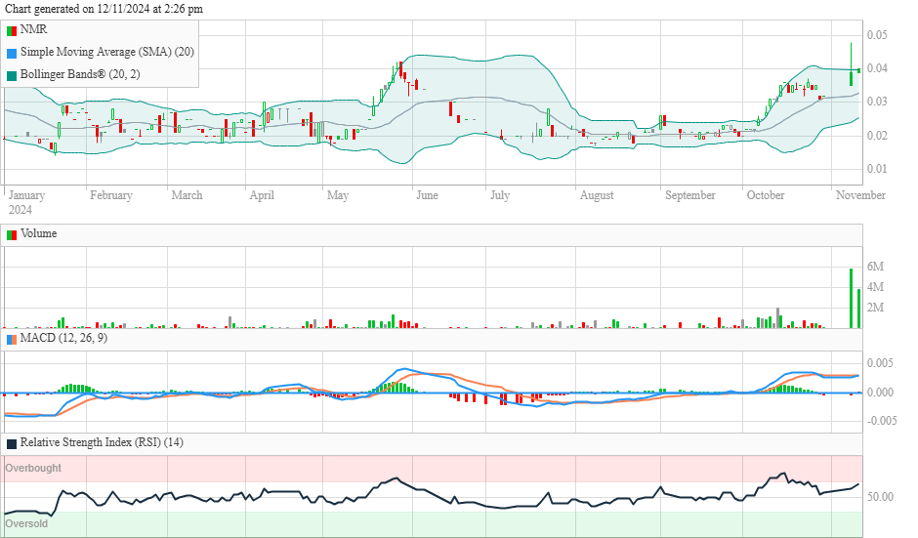The width and height of the screenshot is (918, 538).
Task: Click the September label on time axis
Action: [x=690, y=195]
